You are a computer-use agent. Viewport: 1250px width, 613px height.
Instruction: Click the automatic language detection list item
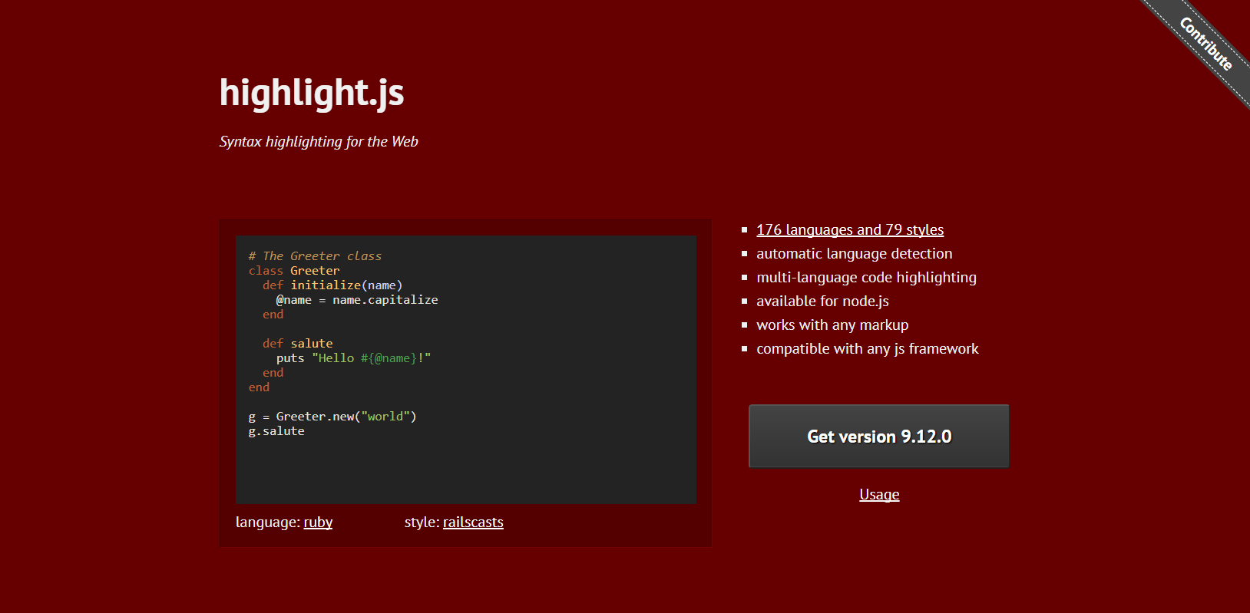point(854,254)
